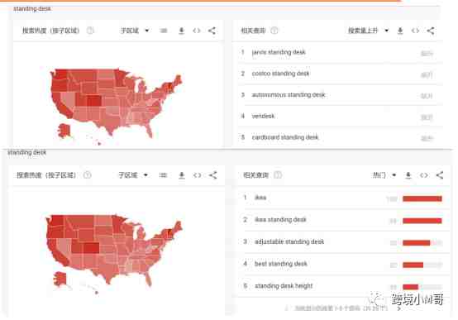The image size is (458, 320).
Task: Open embed code for top map panel
Action: pyautogui.click(x=197, y=31)
